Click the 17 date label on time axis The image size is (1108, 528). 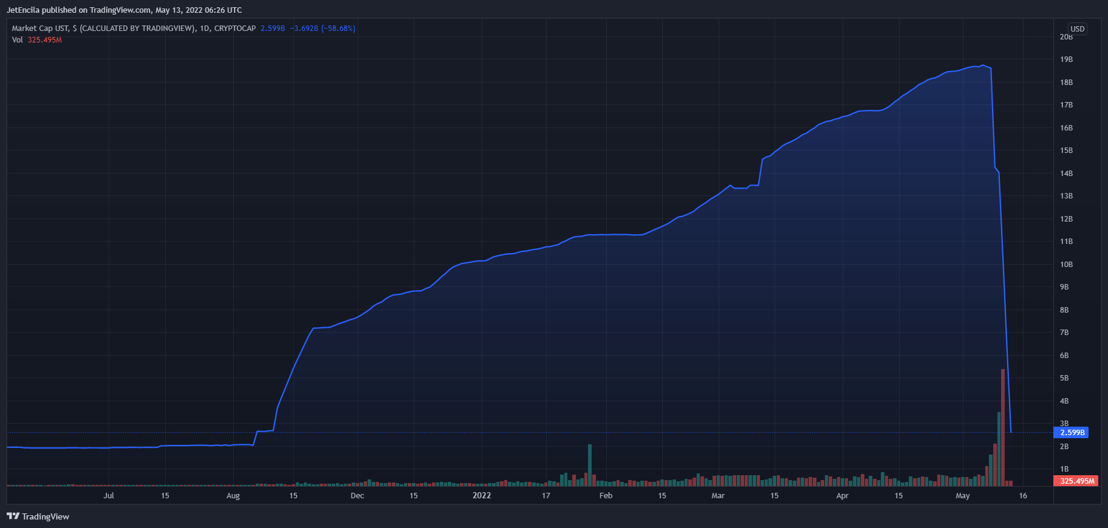click(546, 496)
